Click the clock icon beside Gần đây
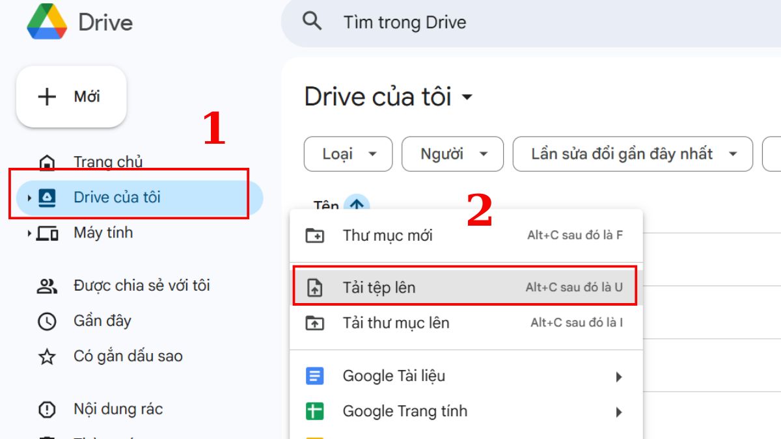The height and width of the screenshot is (439, 781). click(x=47, y=321)
